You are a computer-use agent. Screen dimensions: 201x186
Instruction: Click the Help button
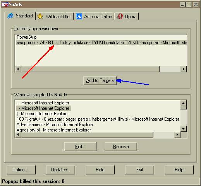[x=179, y=170]
